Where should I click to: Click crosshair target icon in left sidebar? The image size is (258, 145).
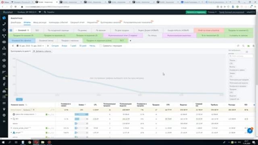(x=4, y=30)
